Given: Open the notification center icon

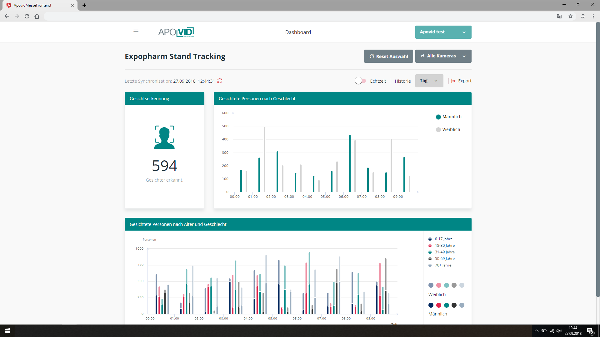Looking at the screenshot, I should tap(590, 331).
